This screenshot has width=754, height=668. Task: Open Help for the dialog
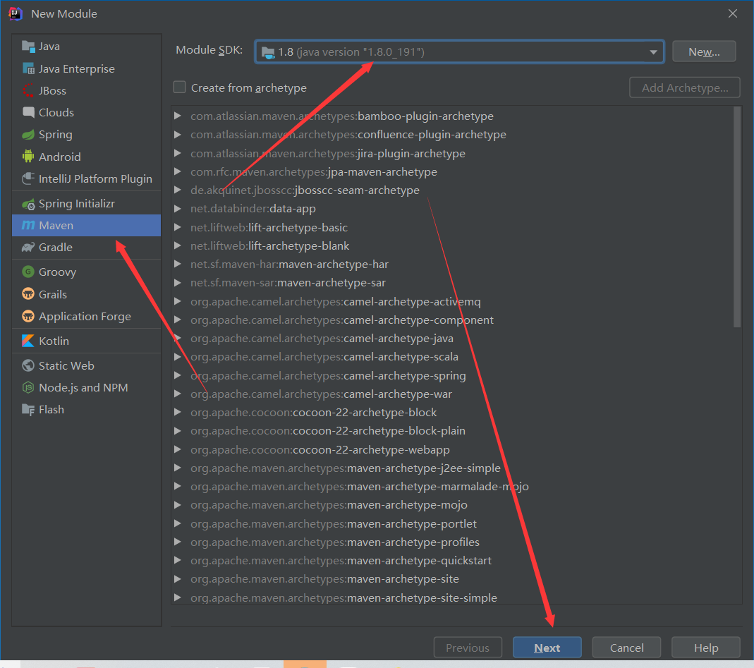click(x=705, y=648)
